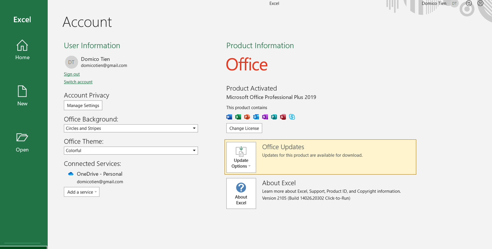Screen dimensions: 492x249
Task: Send a frown feedback face
Action: coord(480,3)
